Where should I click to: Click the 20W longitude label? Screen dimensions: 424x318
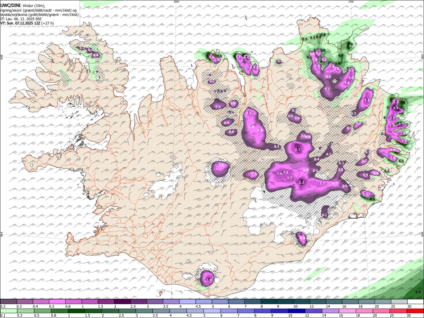tap(176, 2)
